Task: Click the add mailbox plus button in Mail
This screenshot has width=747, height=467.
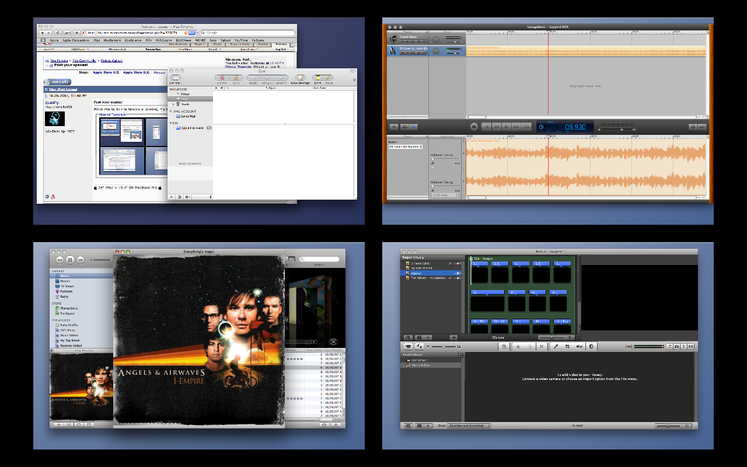Action: point(172,197)
